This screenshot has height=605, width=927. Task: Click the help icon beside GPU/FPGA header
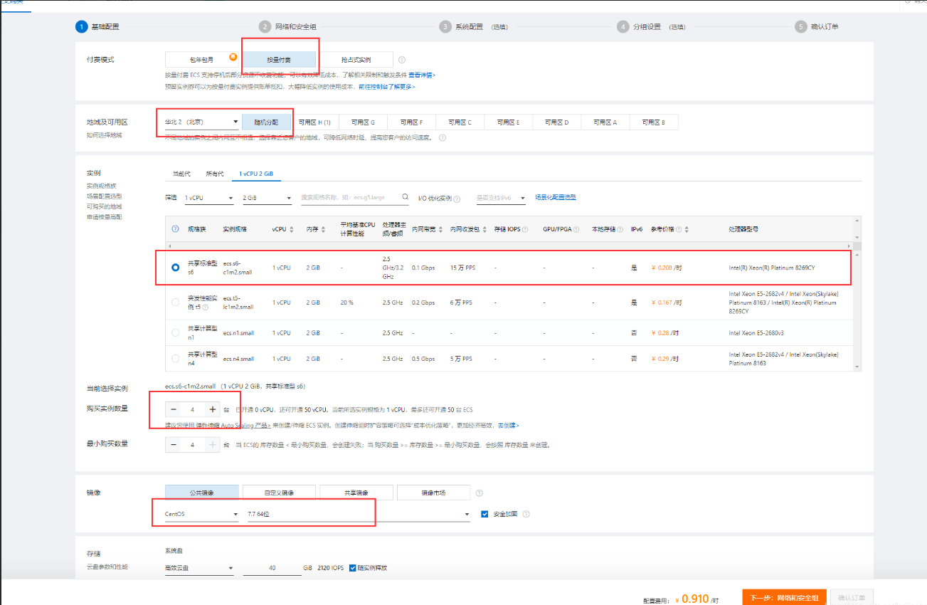click(x=576, y=229)
